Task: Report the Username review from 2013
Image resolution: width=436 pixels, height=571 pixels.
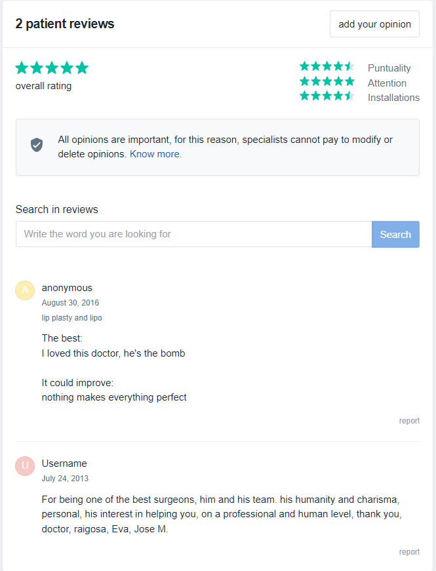Action: tap(409, 552)
